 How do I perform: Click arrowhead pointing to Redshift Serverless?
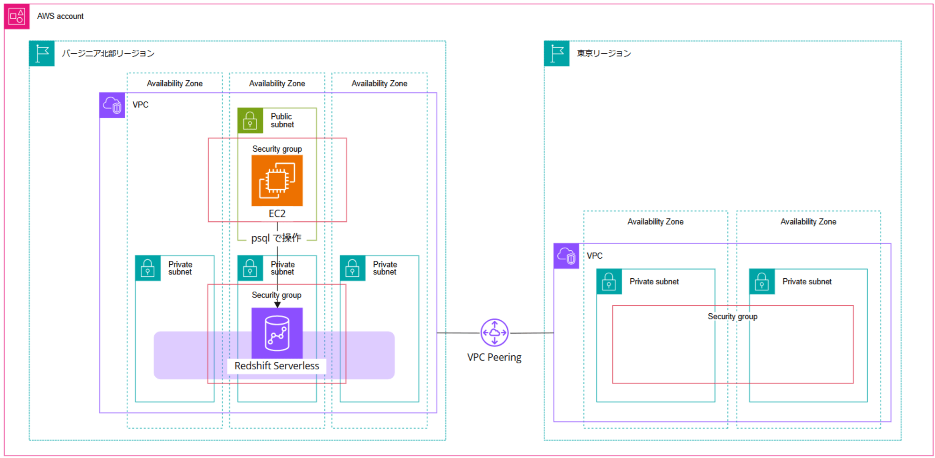(277, 304)
